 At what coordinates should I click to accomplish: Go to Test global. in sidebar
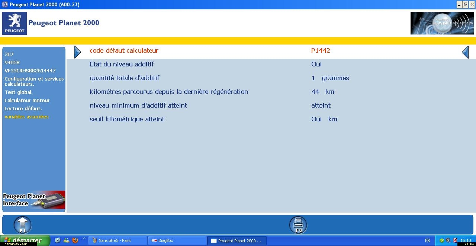[19, 92]
